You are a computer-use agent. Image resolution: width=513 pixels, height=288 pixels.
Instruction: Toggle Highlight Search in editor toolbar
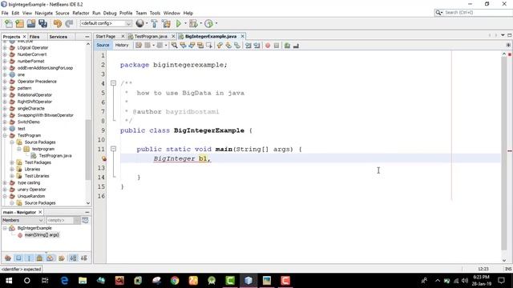coord(200,46)
